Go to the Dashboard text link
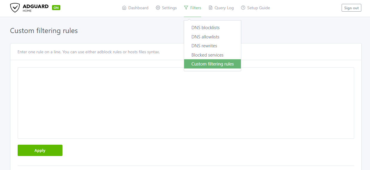The height and width of the screenshot is (170, 370). tap(138, 8)
